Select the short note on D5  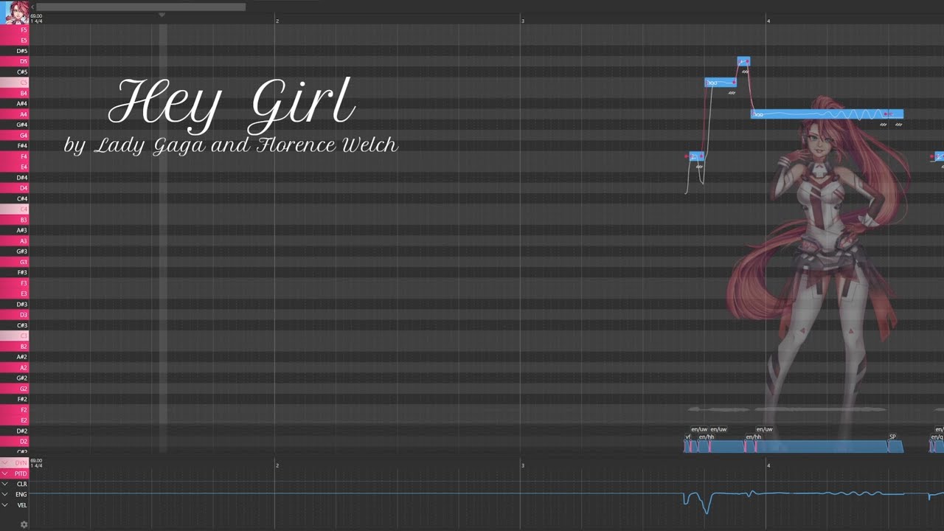[x=743, y=61]
